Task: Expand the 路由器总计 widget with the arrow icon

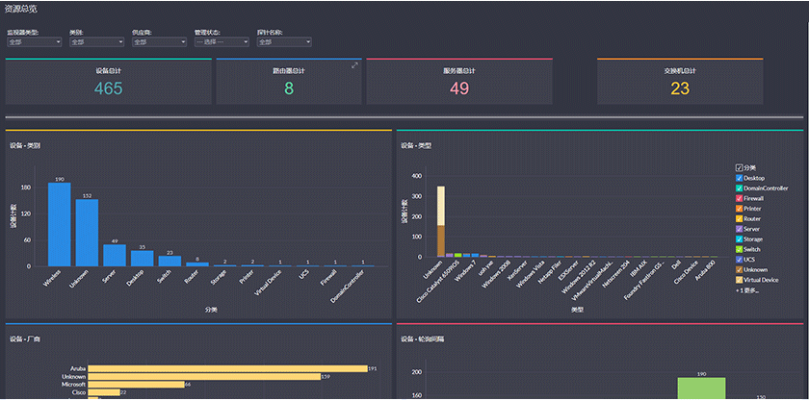Action: point(354,65)
